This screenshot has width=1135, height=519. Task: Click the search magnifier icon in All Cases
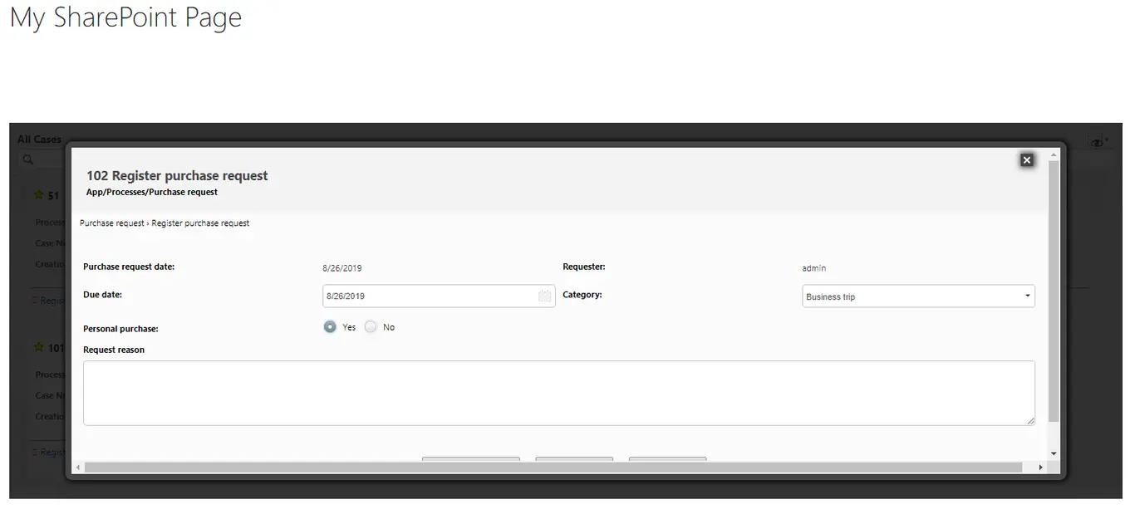click(27, 159)
